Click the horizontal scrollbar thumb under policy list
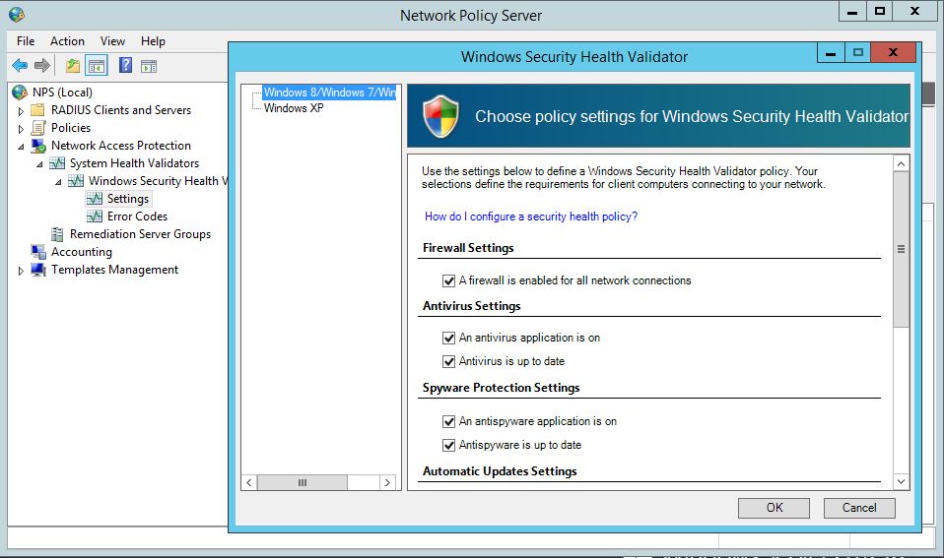Screen dimensions: 944x558 (x=303, y=482)
